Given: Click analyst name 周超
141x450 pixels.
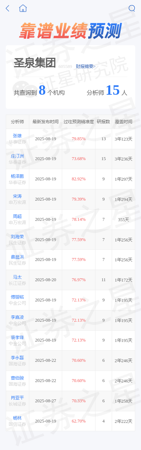Looking at the screenshot, I should click(x=17, y=217).
